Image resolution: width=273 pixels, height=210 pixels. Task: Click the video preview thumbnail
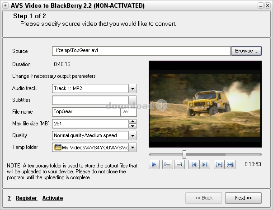pyautogui.click(x=205, y=104)
